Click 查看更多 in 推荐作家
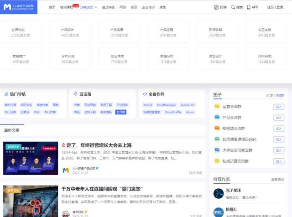Image resolution: width=292 pixels, height=217 pixels. (277, 179)
